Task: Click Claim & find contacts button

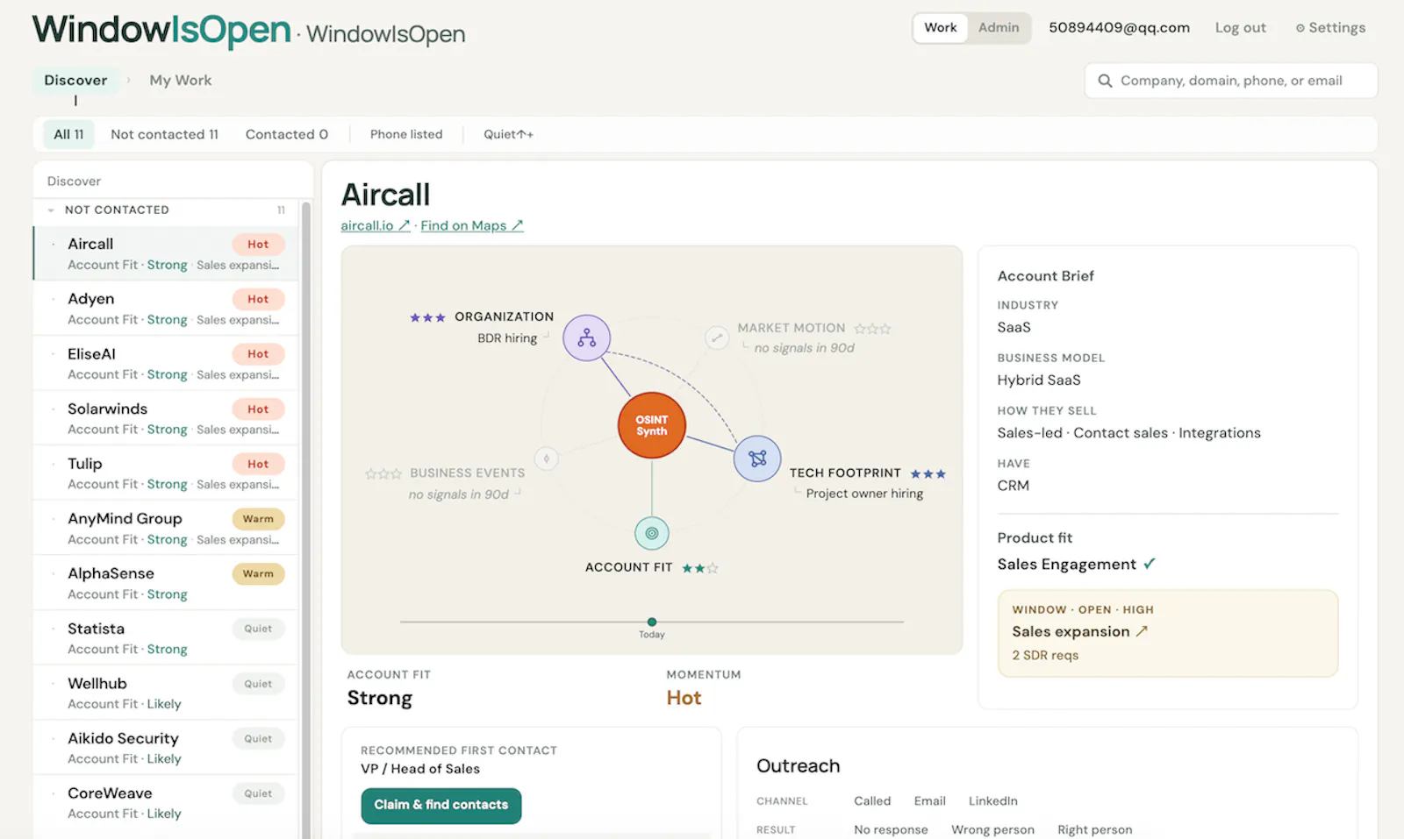Action: 441,806
